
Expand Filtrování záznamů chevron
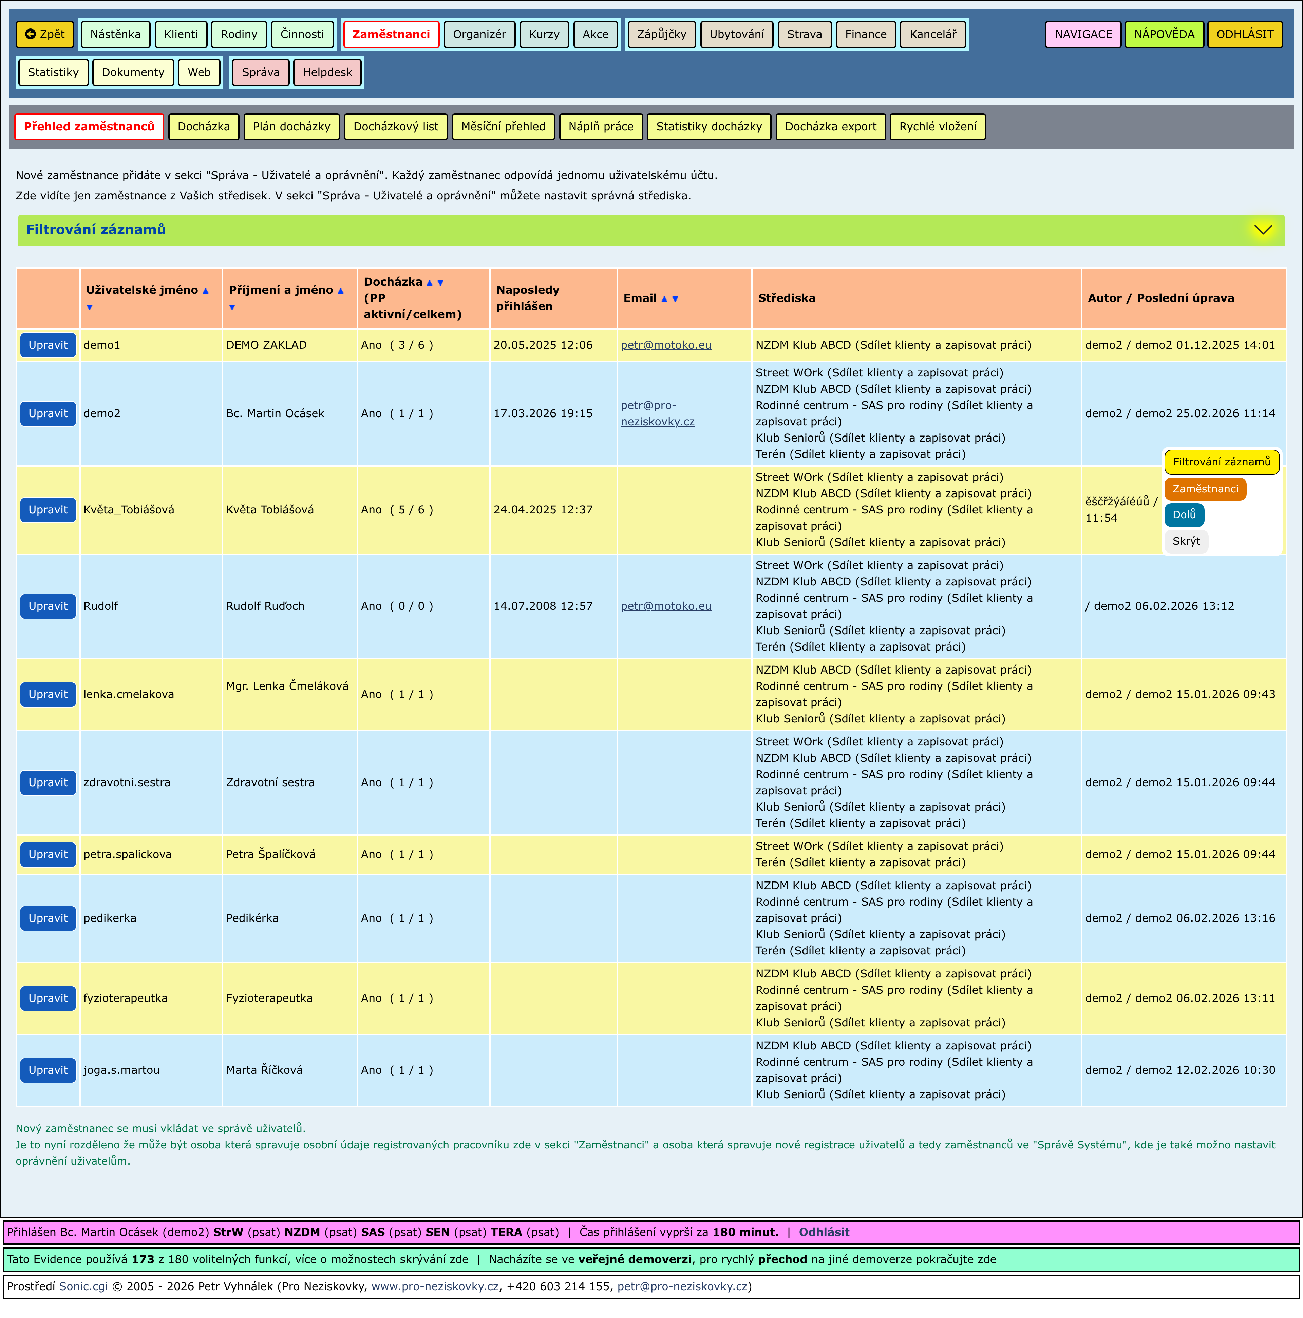pyautogui.click(x=1263, y=230)
